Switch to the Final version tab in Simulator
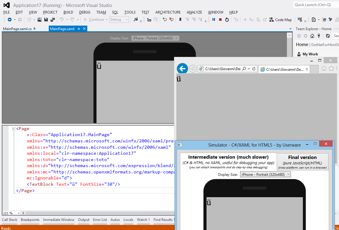 tap(302, 162)
